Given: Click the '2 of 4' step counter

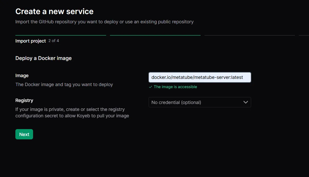Looking at the screenshot, I should [54, 41].
